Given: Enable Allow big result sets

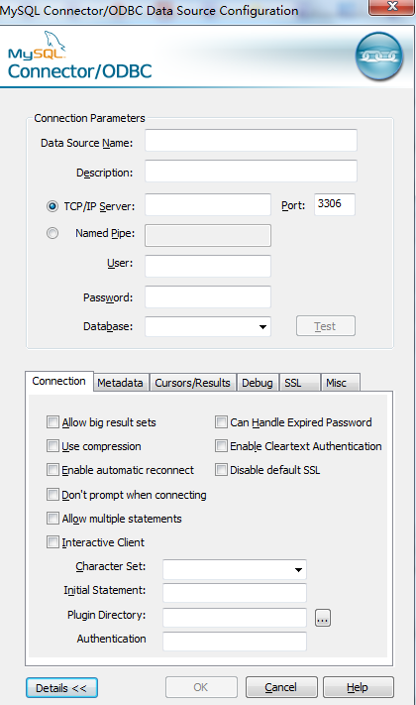Looking at the screenshot, I should 52,422.
